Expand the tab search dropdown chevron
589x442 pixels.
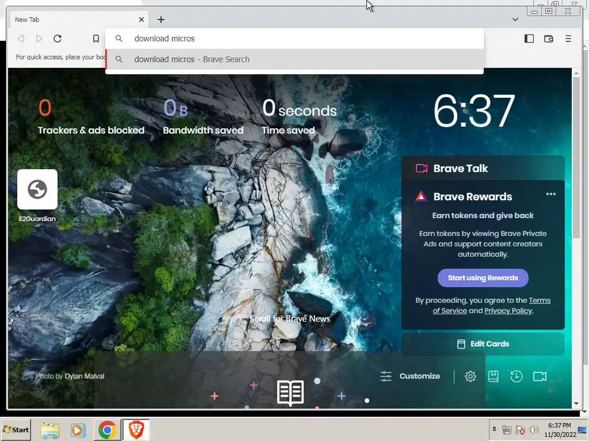coord(515,20)
